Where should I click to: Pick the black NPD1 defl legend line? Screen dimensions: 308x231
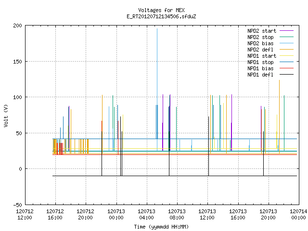[x=286, y=75]
